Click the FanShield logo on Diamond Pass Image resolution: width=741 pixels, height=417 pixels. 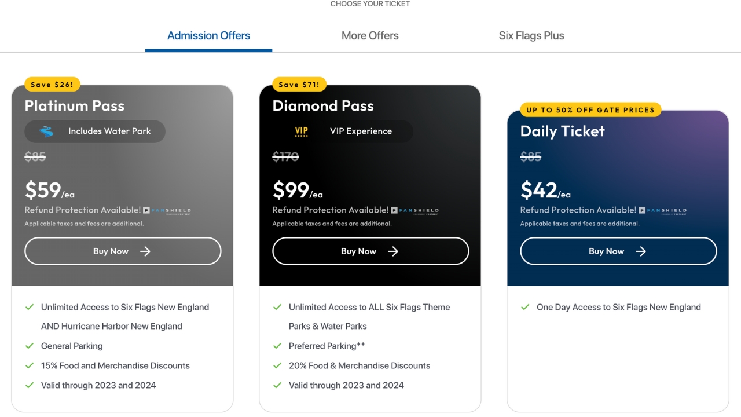(414, 211)
